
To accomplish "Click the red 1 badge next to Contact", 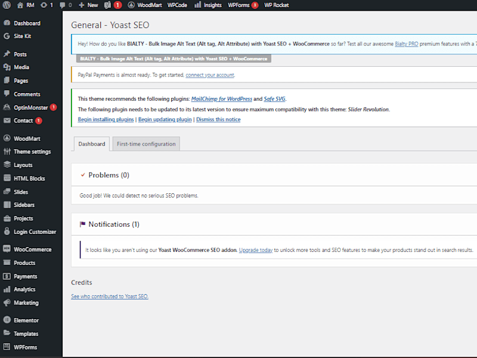I will pyautogui.click(x=38, y=121).
